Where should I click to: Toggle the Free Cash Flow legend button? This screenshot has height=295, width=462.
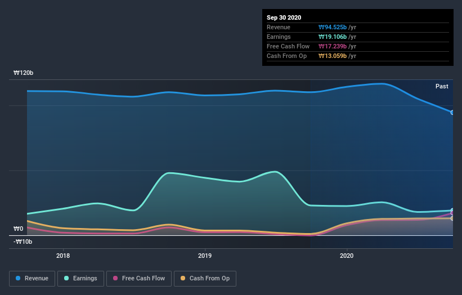(x=139, y=279)
